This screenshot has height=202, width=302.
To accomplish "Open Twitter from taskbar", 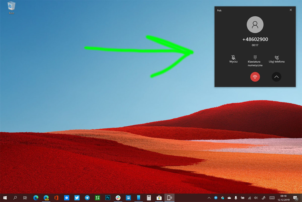I will pyautogui.click(x=77, y=198).
